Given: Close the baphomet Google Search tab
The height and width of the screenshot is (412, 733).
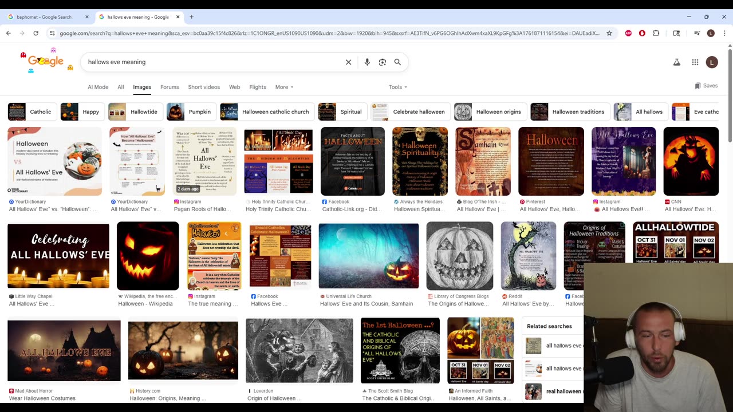Looking at the screenshot, I should (87, 17).
